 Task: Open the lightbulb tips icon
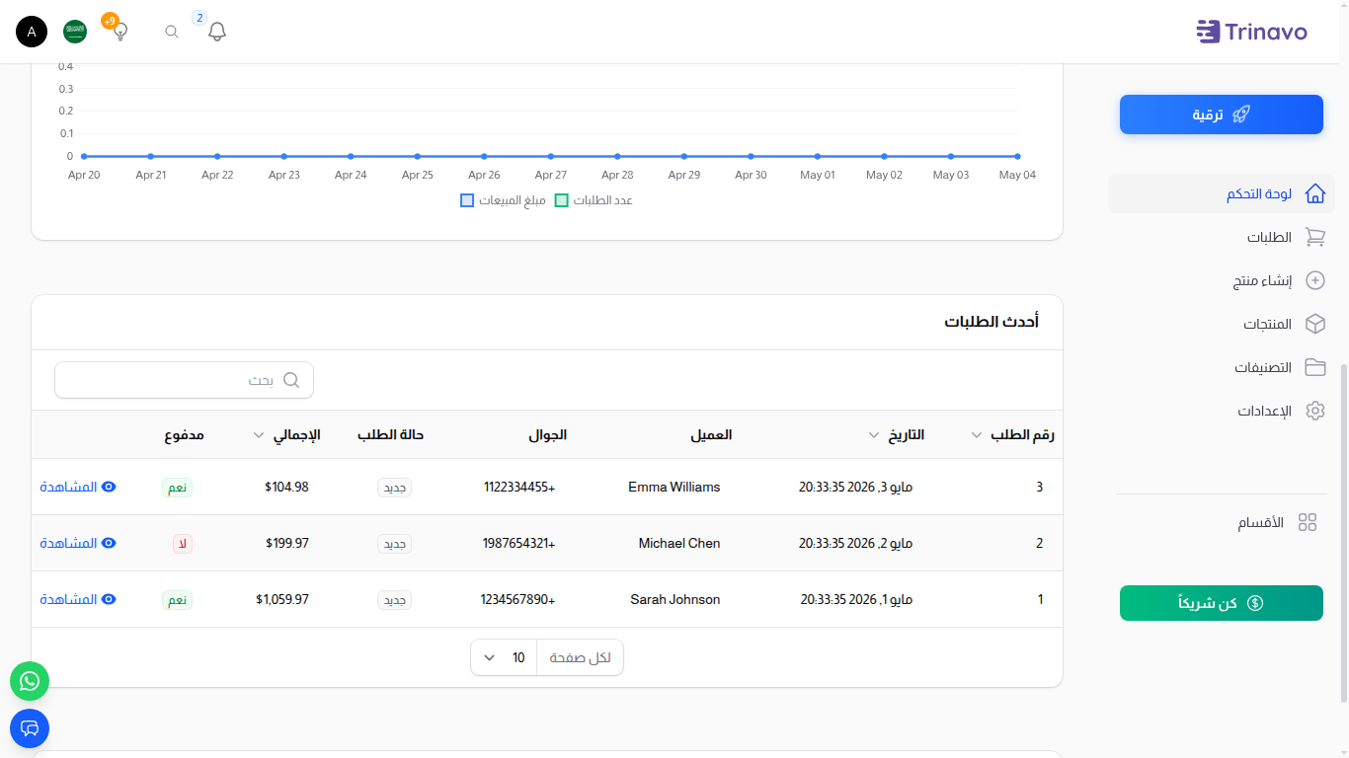[120, 32]
